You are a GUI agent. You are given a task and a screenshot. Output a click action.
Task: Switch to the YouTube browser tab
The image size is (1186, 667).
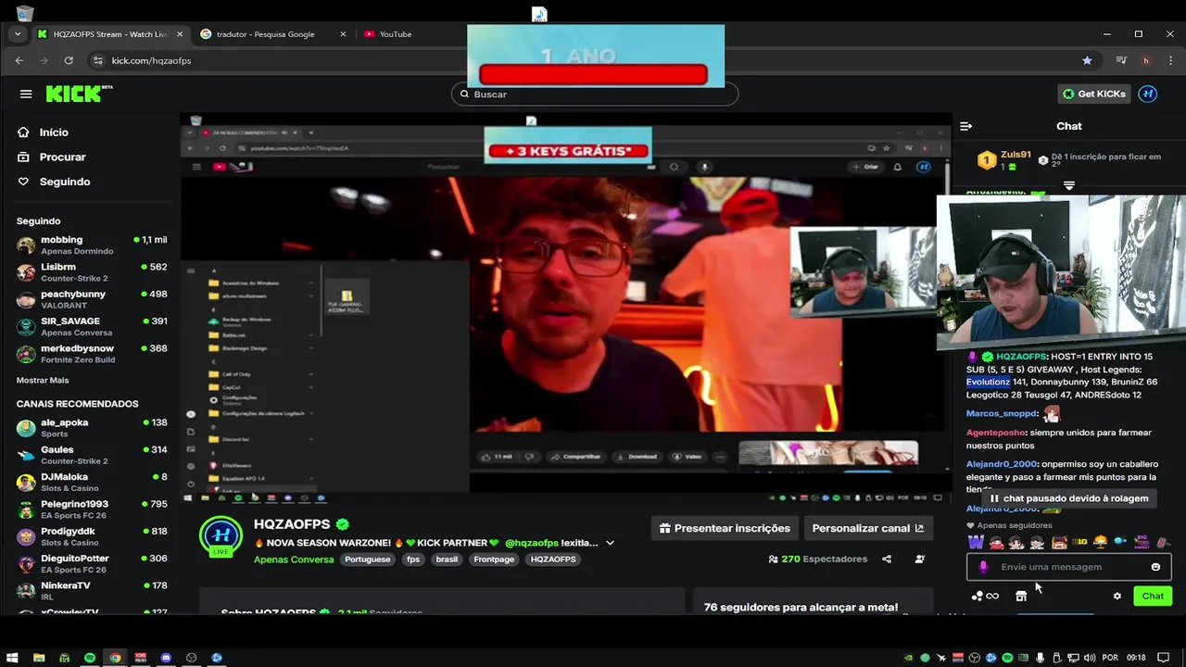click(396, 34)
